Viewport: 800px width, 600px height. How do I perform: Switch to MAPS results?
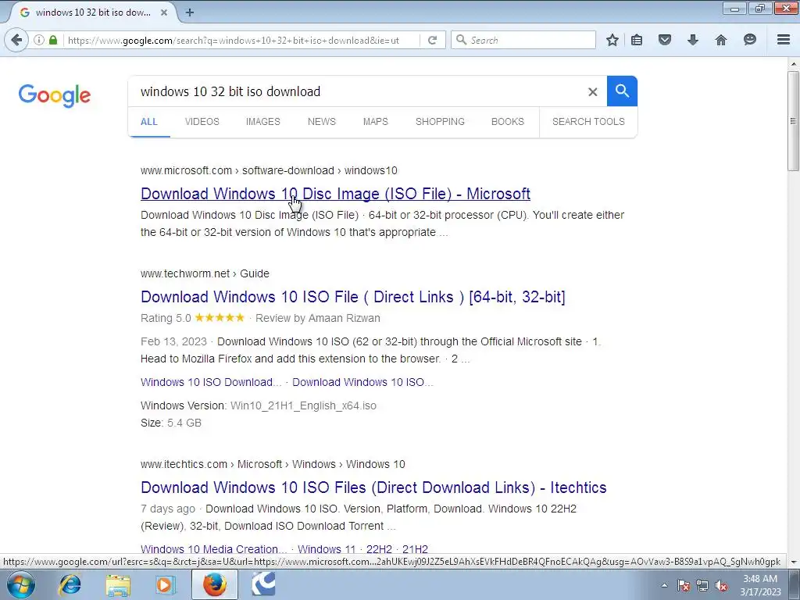point(376,121)
